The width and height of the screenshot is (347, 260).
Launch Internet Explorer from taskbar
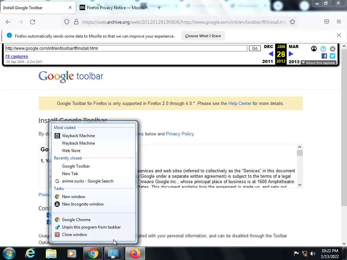pyautogui.click(x=30, y=253)
